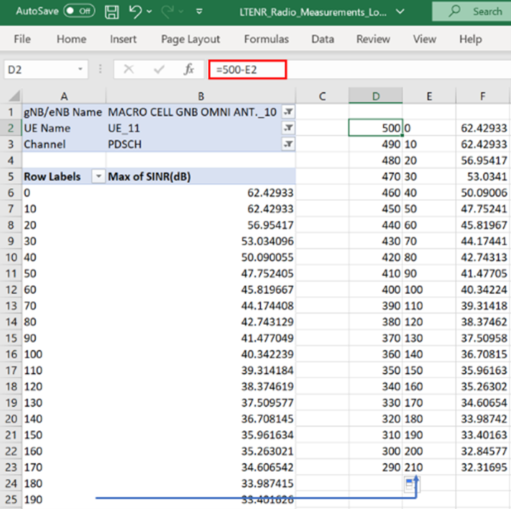Switch to the Page Layout tab

click(191, 39)
